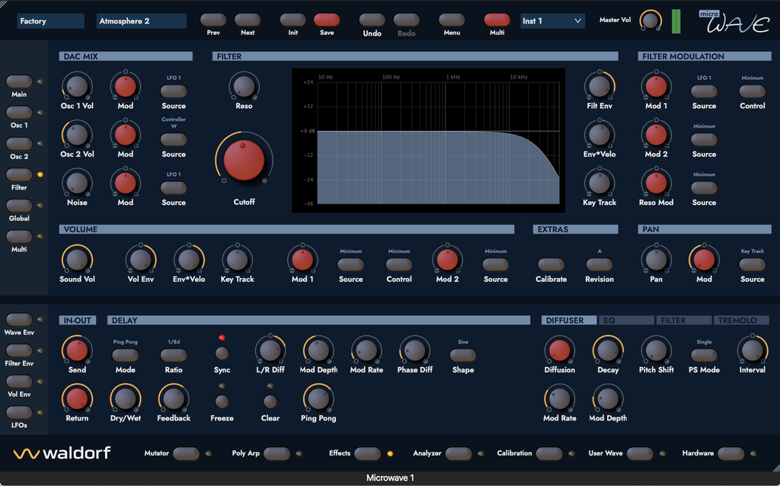Click the Feedback knob in Delay
The width and height of the screenshot is (780, 486).
point(174,398)
